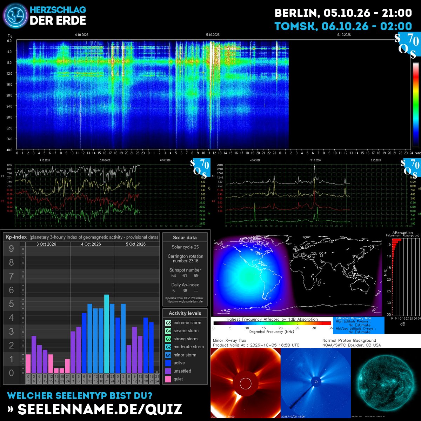421x421 pixels.
Task: Click the glowing globe logo icon
Action: [15, 16]
